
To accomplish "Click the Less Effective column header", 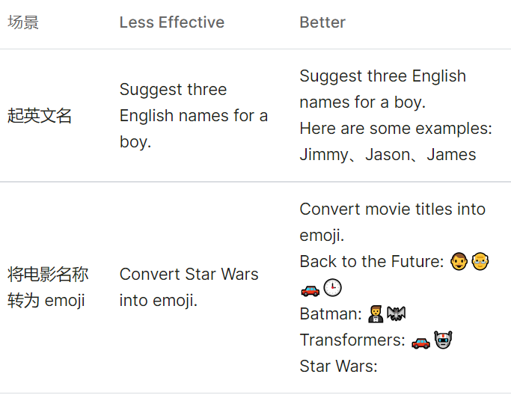I will [x=171, y=22].
